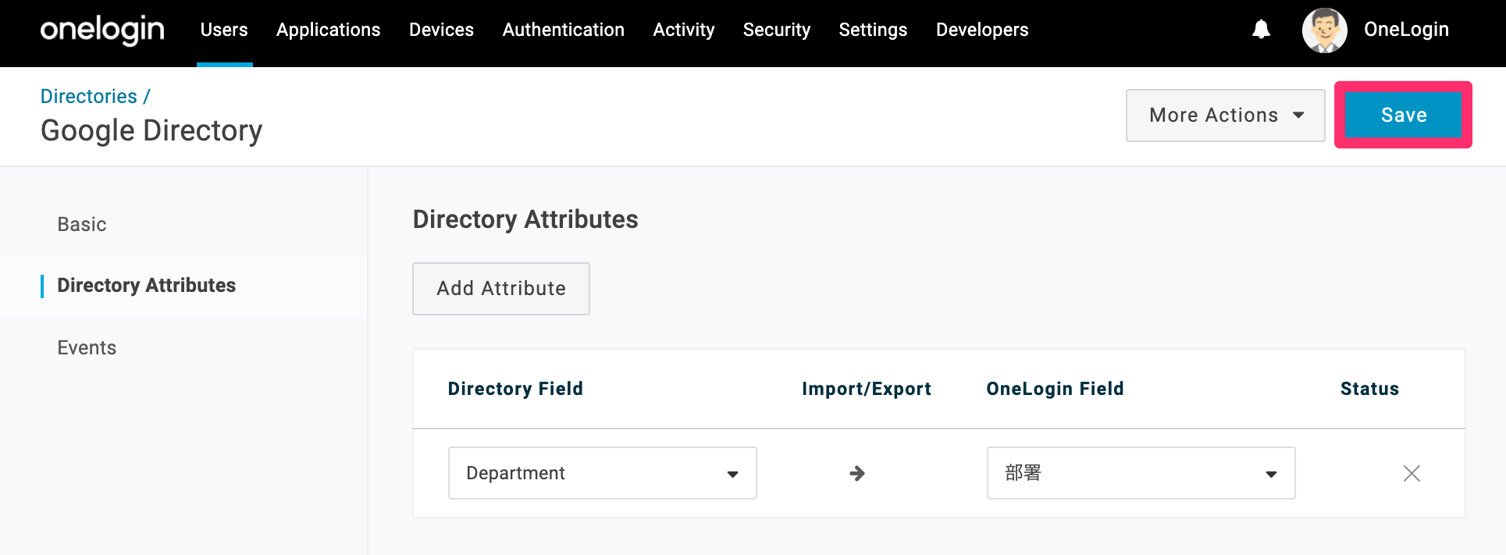
Task: Open the Security menu
Action: pyautogui.click(x=776, y=30)
